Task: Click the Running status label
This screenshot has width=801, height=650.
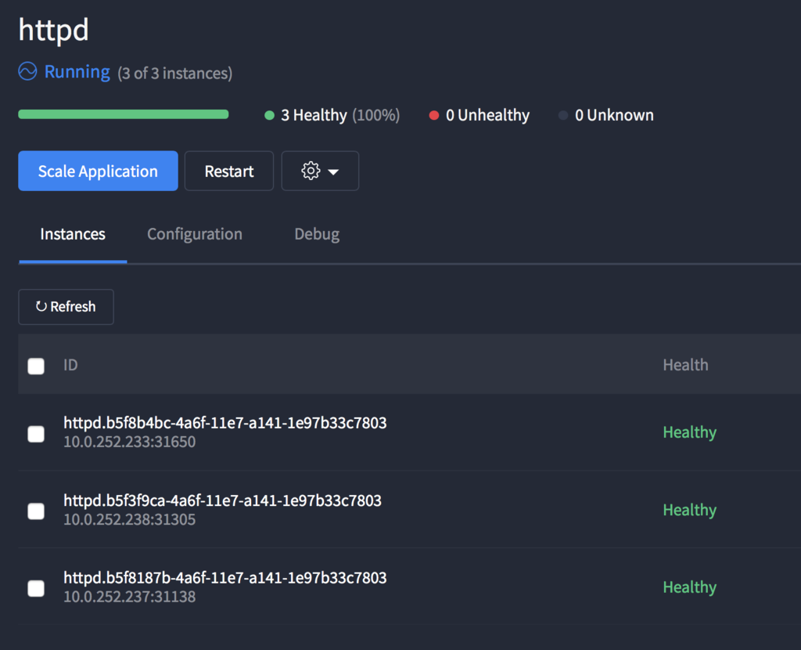Action: [77, 72]
